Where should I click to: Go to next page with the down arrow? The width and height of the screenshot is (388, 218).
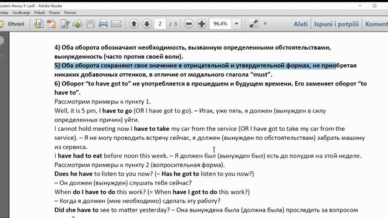147,24
